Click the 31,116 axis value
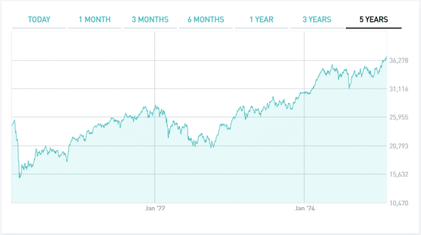Screen dimensions: 421x235 (399, 89)
